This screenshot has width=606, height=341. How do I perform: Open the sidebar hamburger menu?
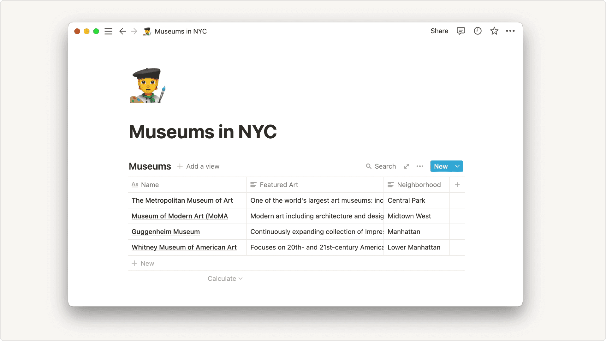[x=108, y=31]
